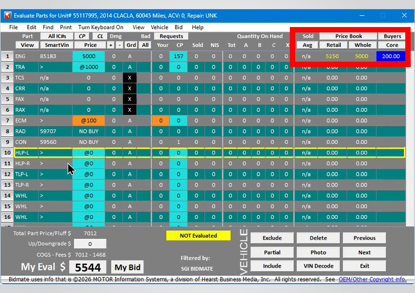Image resolution: width=415 pixels, height=293 pixels.
Task: Expand the TRA row arrow
Action: [x=42, y=67]
